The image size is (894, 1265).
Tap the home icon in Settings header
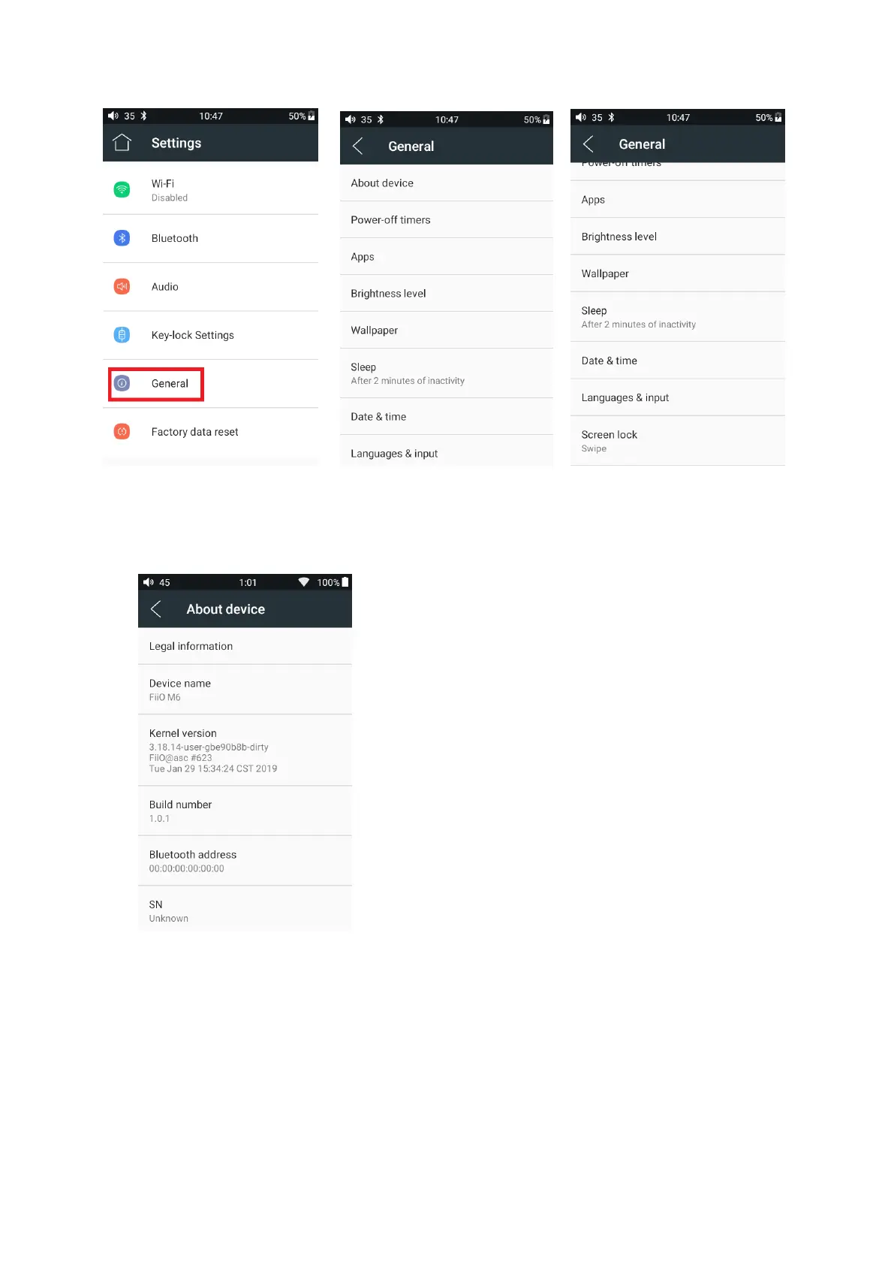(122, 143)
